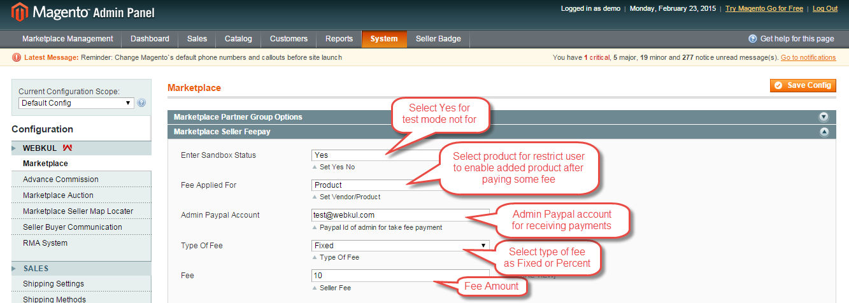Click the Configuration sidebar heading

coord(43,129)
